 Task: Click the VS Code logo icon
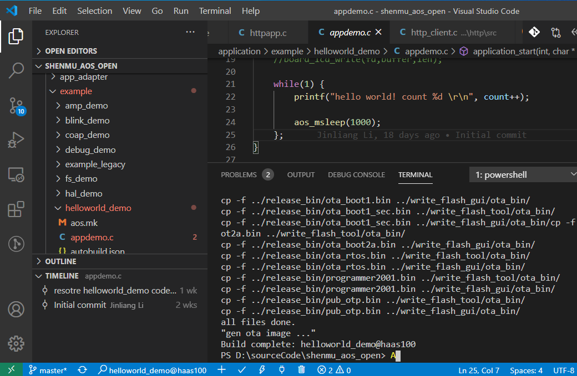pos(12,11)
